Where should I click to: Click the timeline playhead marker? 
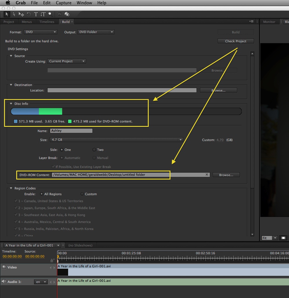pos(58,257)
